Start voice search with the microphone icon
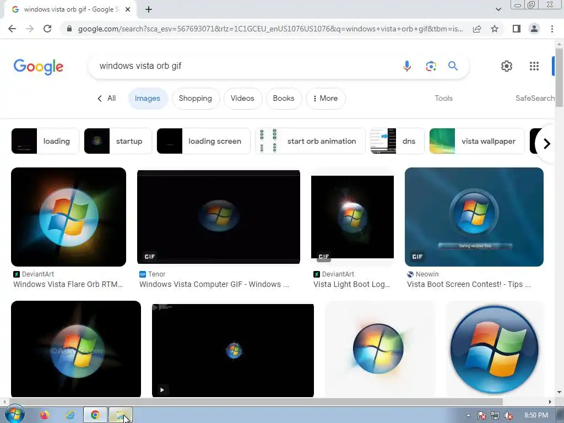This screenshot has width=564, height=423. point(407,66)
